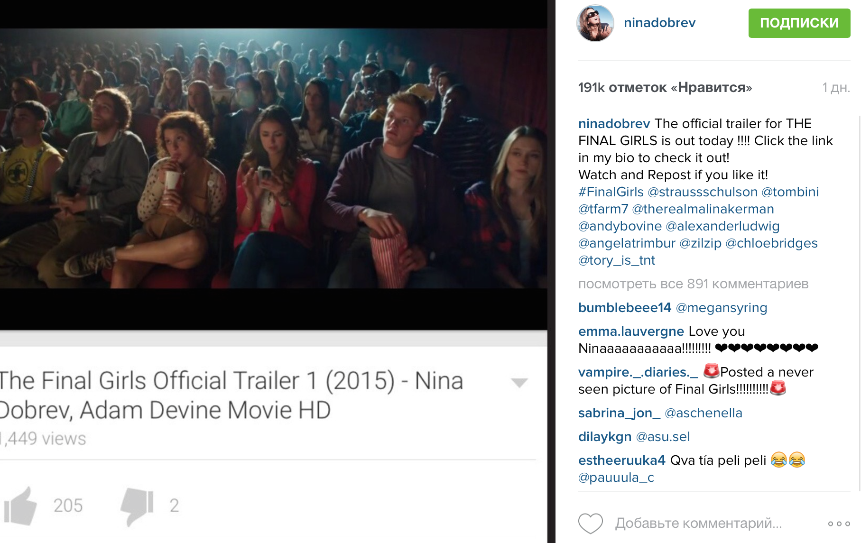Click the movie theater post image
The height and width of the screenshot is (543, 861).
point(274,158)
